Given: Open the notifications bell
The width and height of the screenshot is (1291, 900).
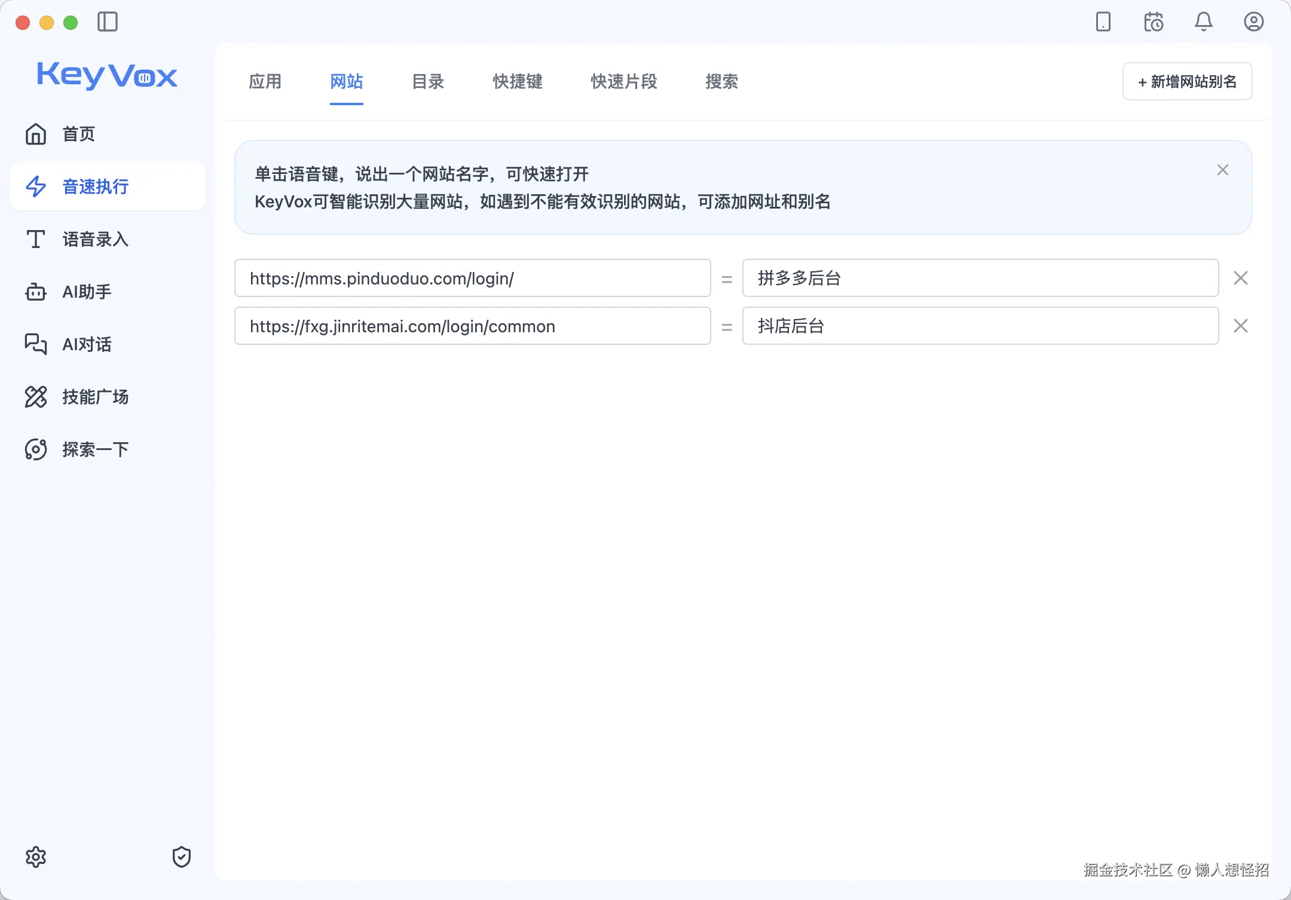Looking at the screenshot, I should pyautogui.click(x=1204, y=22).
